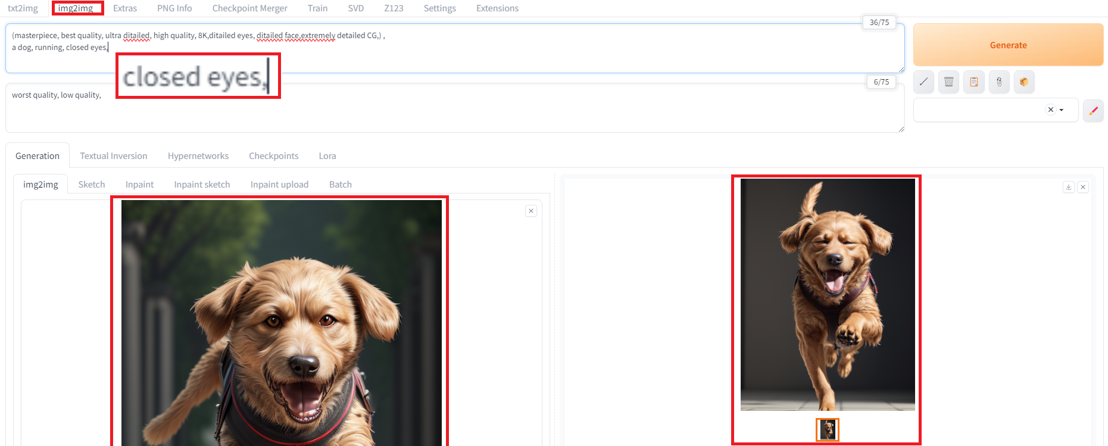Open the paintbrush edit styles button
This screenshot has width=1108, height=446.
(x=1093, y=110)
